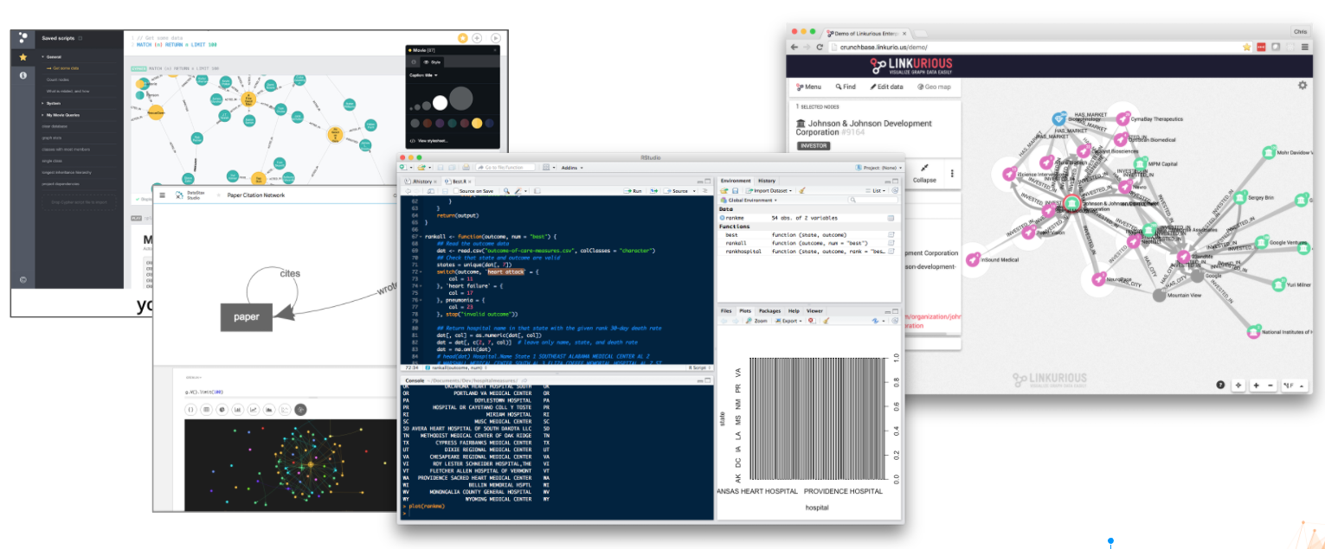Open DataStax Studio hamburger menu

[162, 195]
